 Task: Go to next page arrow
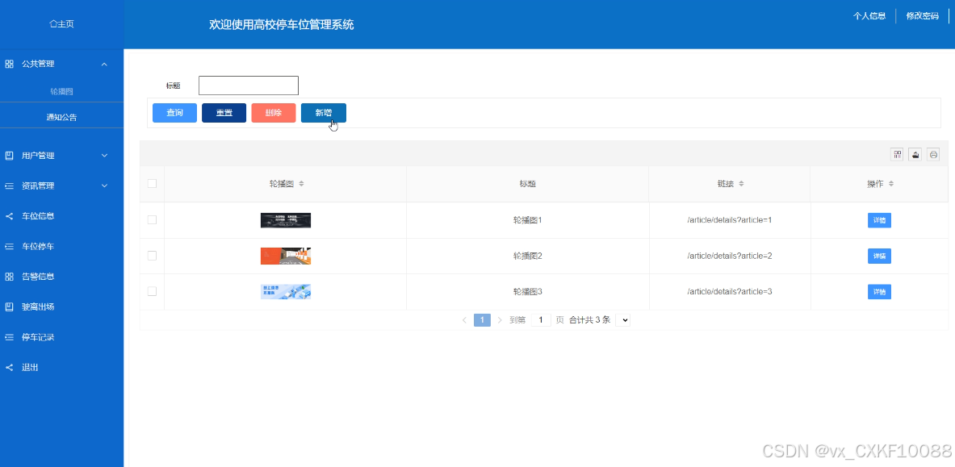(x=500, y=320)
